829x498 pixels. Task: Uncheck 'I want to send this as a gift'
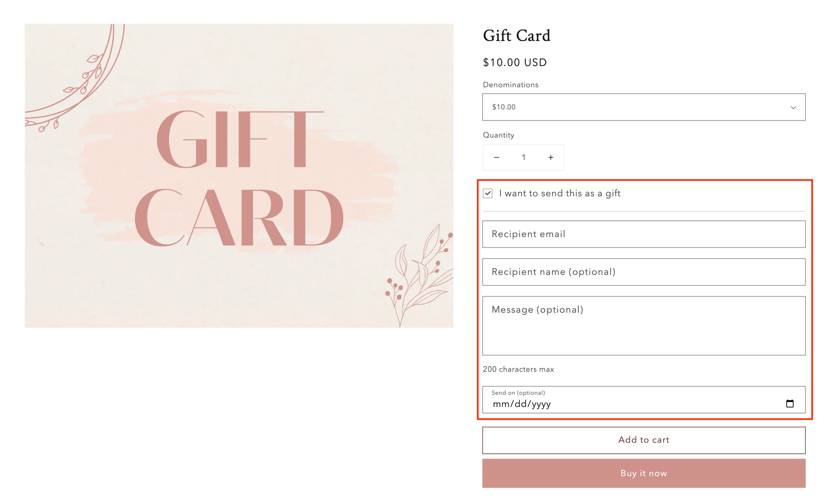(488, 193)
